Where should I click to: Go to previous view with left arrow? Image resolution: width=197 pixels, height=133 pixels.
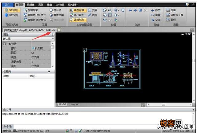(x=130, y=10)
